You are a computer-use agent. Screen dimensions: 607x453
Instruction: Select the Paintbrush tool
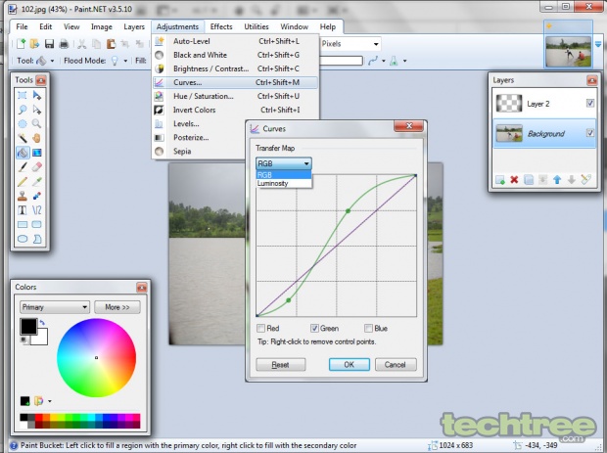23,166
